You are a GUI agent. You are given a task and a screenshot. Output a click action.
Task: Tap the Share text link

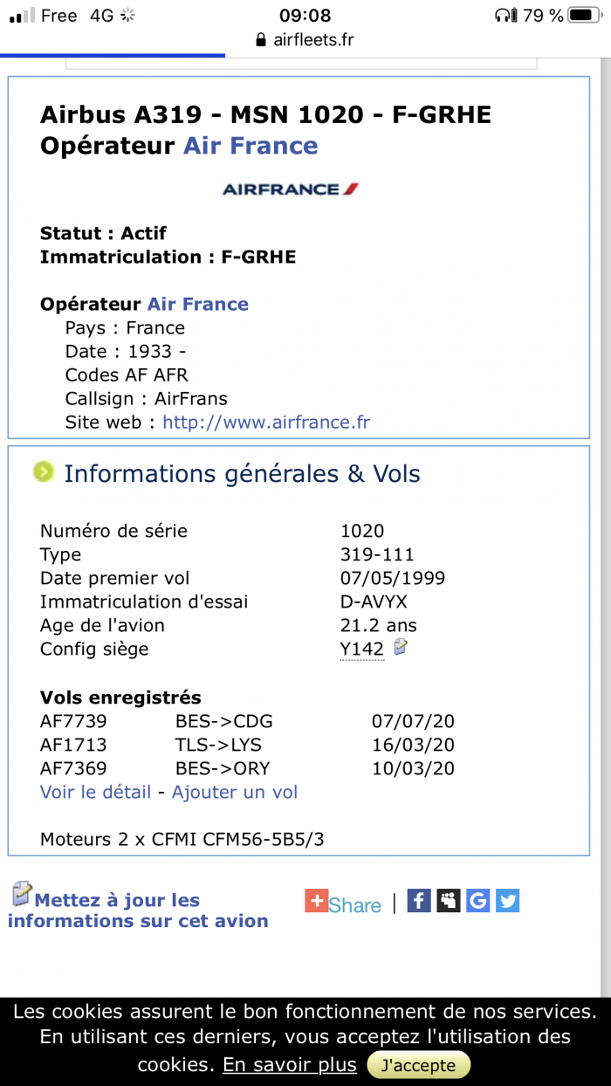(354, 905)
